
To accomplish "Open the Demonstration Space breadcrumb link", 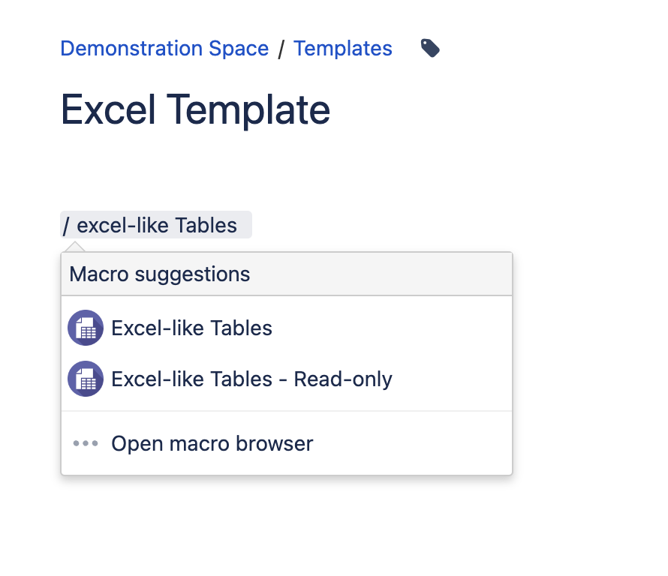I will pos(164,48).
